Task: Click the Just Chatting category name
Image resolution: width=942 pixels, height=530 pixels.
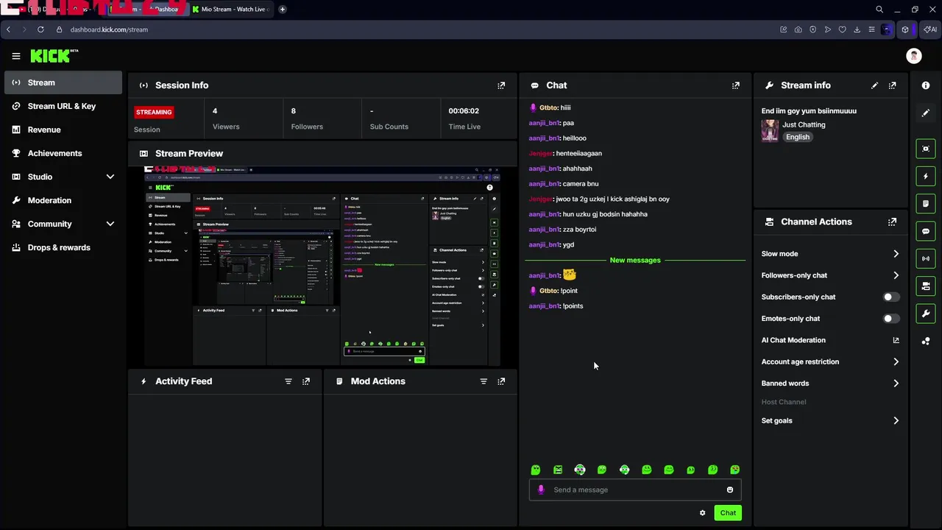Action: [x=804, y=125]
